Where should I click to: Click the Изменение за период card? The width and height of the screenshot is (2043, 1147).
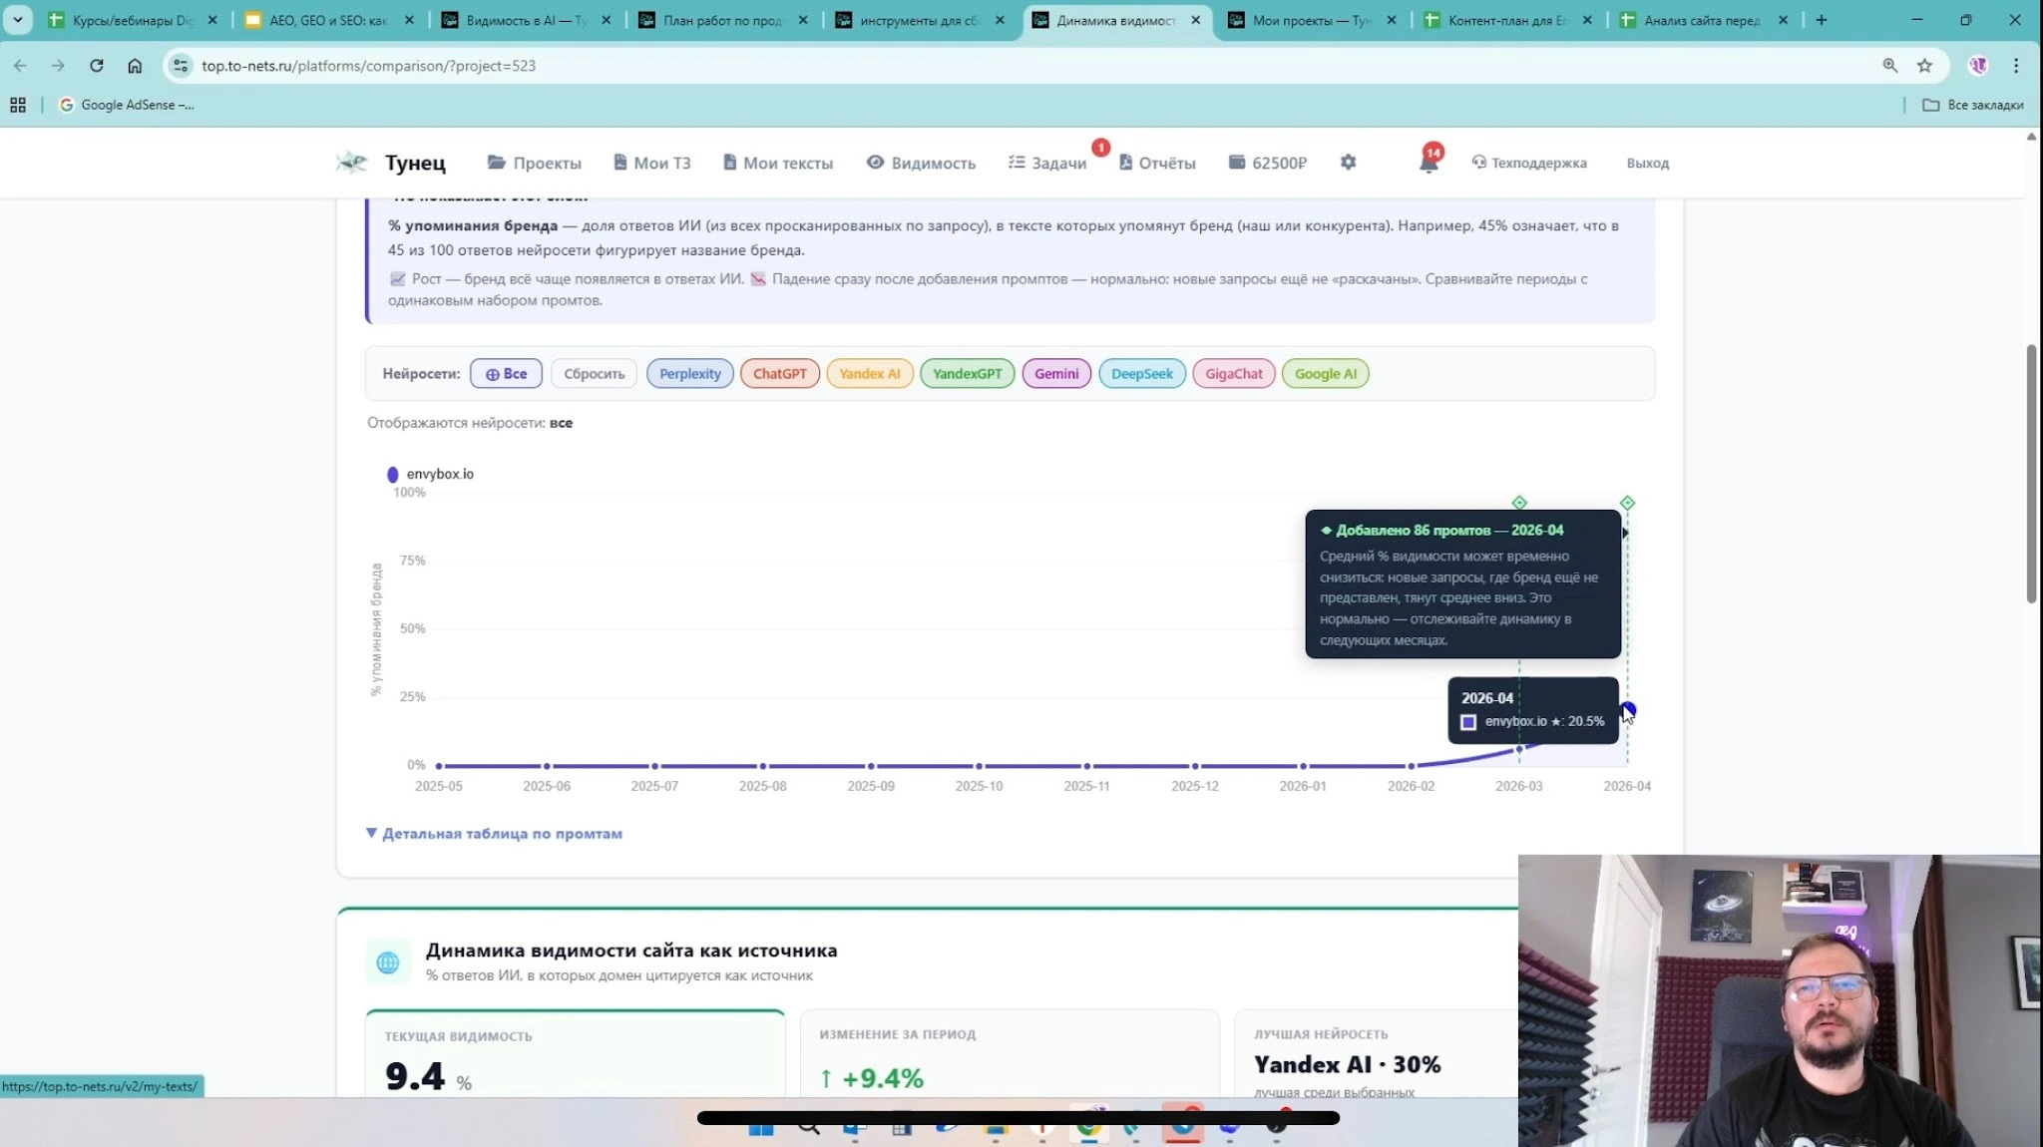(1010, 1054)
